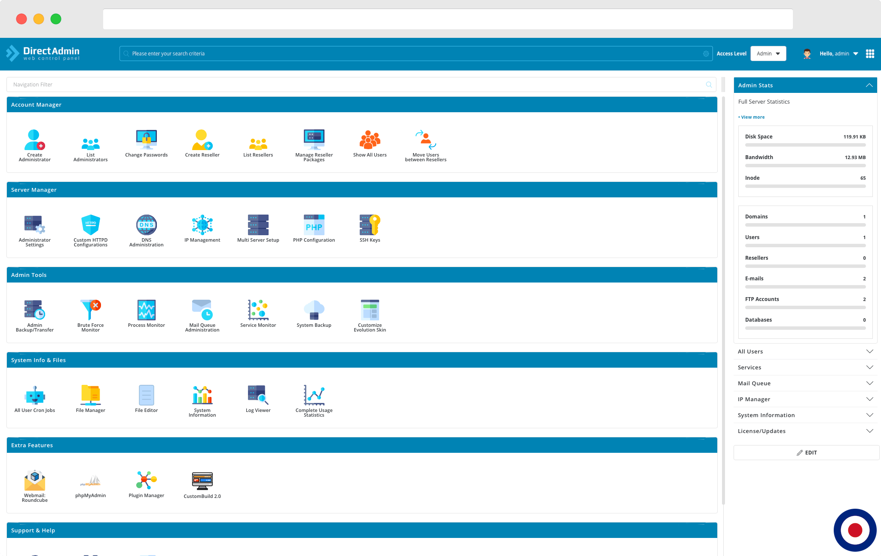Open the admin account menu
The image size is (881, 556).
(x=838, y=53)
